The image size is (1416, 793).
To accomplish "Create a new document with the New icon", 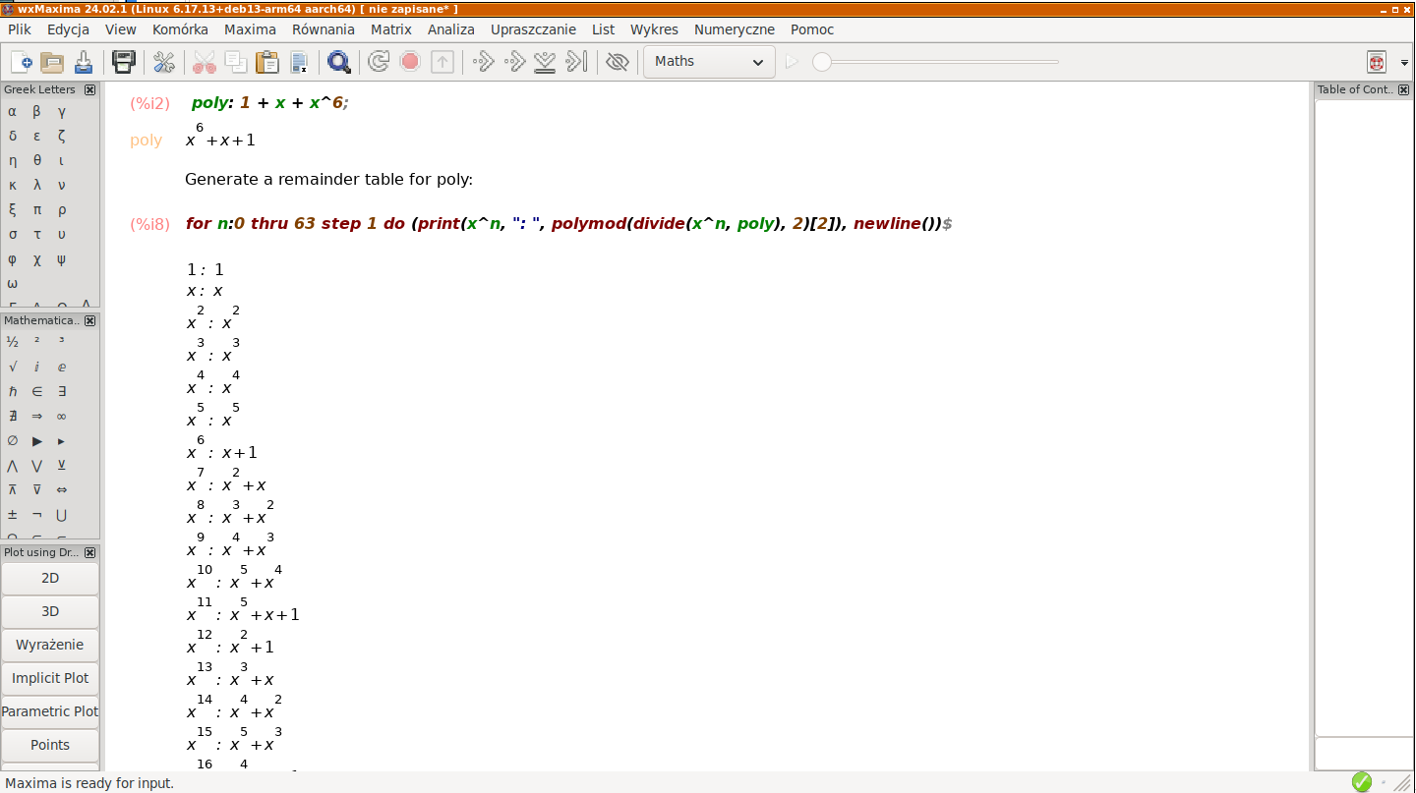I will [22, 62].
